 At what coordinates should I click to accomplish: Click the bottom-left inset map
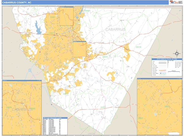[21, 107]
